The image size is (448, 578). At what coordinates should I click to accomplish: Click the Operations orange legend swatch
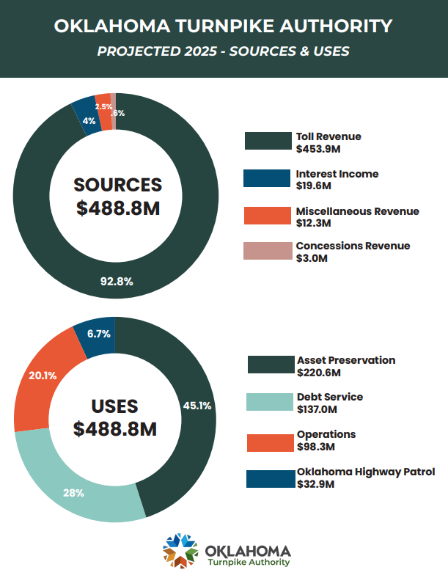tap(271, 443)
